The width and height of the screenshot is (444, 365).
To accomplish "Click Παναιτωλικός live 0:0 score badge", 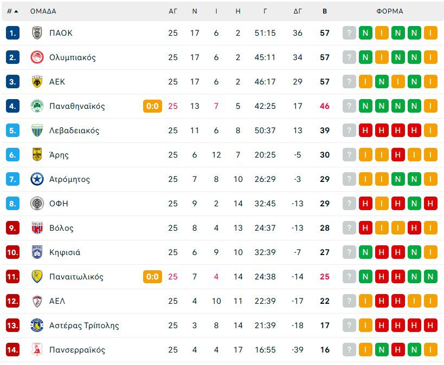I will point(152,277).
